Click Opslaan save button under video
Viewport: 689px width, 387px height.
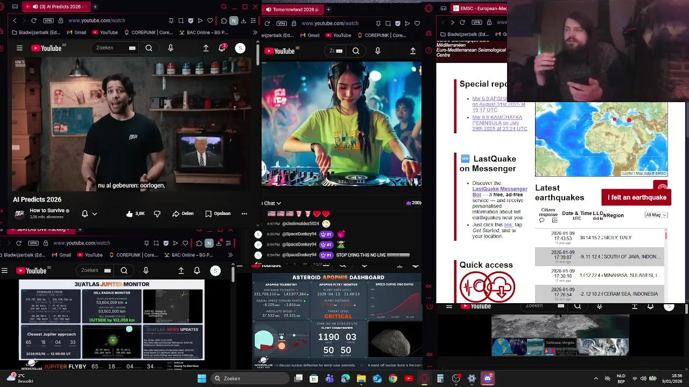[x=218, y=213]
